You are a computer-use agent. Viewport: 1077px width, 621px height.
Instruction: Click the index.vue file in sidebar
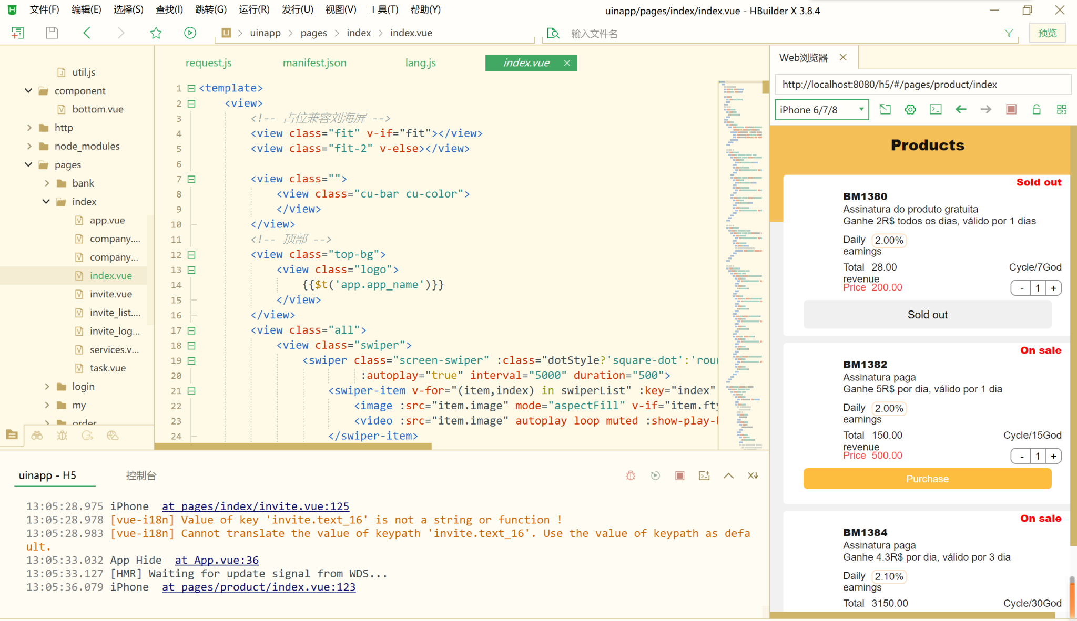click(110, 276)
